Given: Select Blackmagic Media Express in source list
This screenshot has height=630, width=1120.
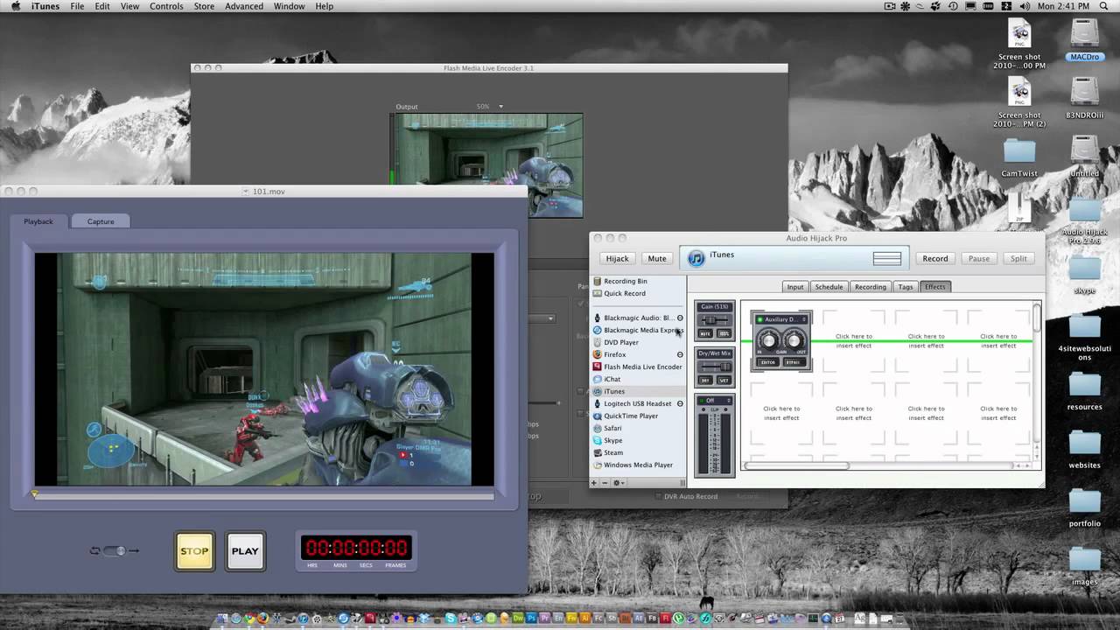Looking at the screenshot, I should tap(638, 330).
